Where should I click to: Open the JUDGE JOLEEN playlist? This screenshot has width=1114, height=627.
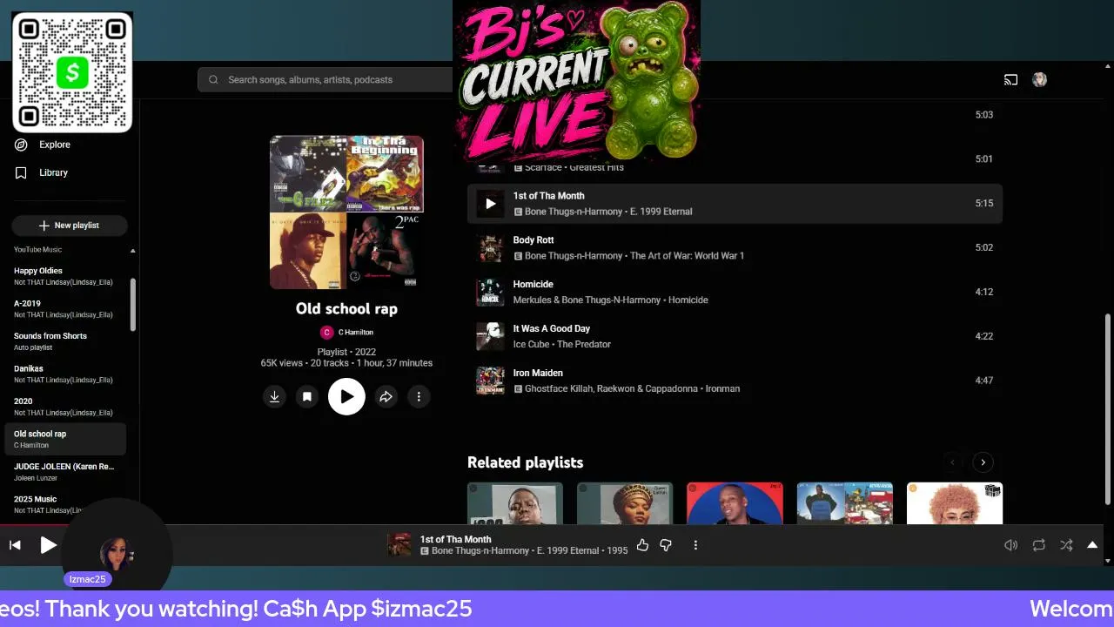click(x=65, y=472)
